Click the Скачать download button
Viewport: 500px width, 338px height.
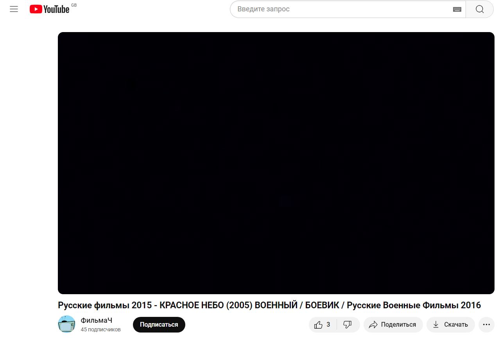[x=451, y=325]
